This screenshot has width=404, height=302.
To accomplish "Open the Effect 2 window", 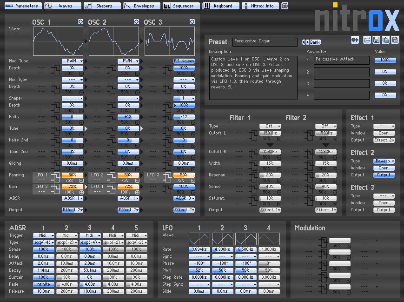I will coord(384,168).
